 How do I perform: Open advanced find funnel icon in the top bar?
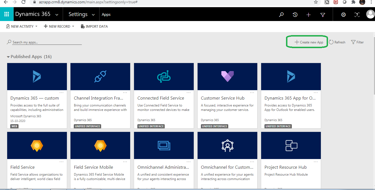coord(322,15)
